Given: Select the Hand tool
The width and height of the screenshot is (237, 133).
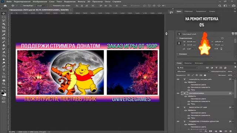Looking at the screenshot, I should tap(4, 81).
